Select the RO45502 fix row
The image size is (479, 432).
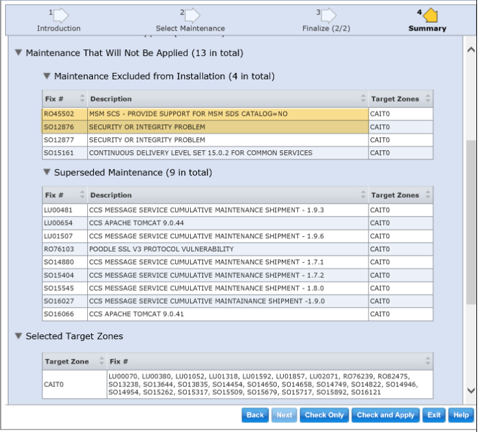(x=228, y=114)
